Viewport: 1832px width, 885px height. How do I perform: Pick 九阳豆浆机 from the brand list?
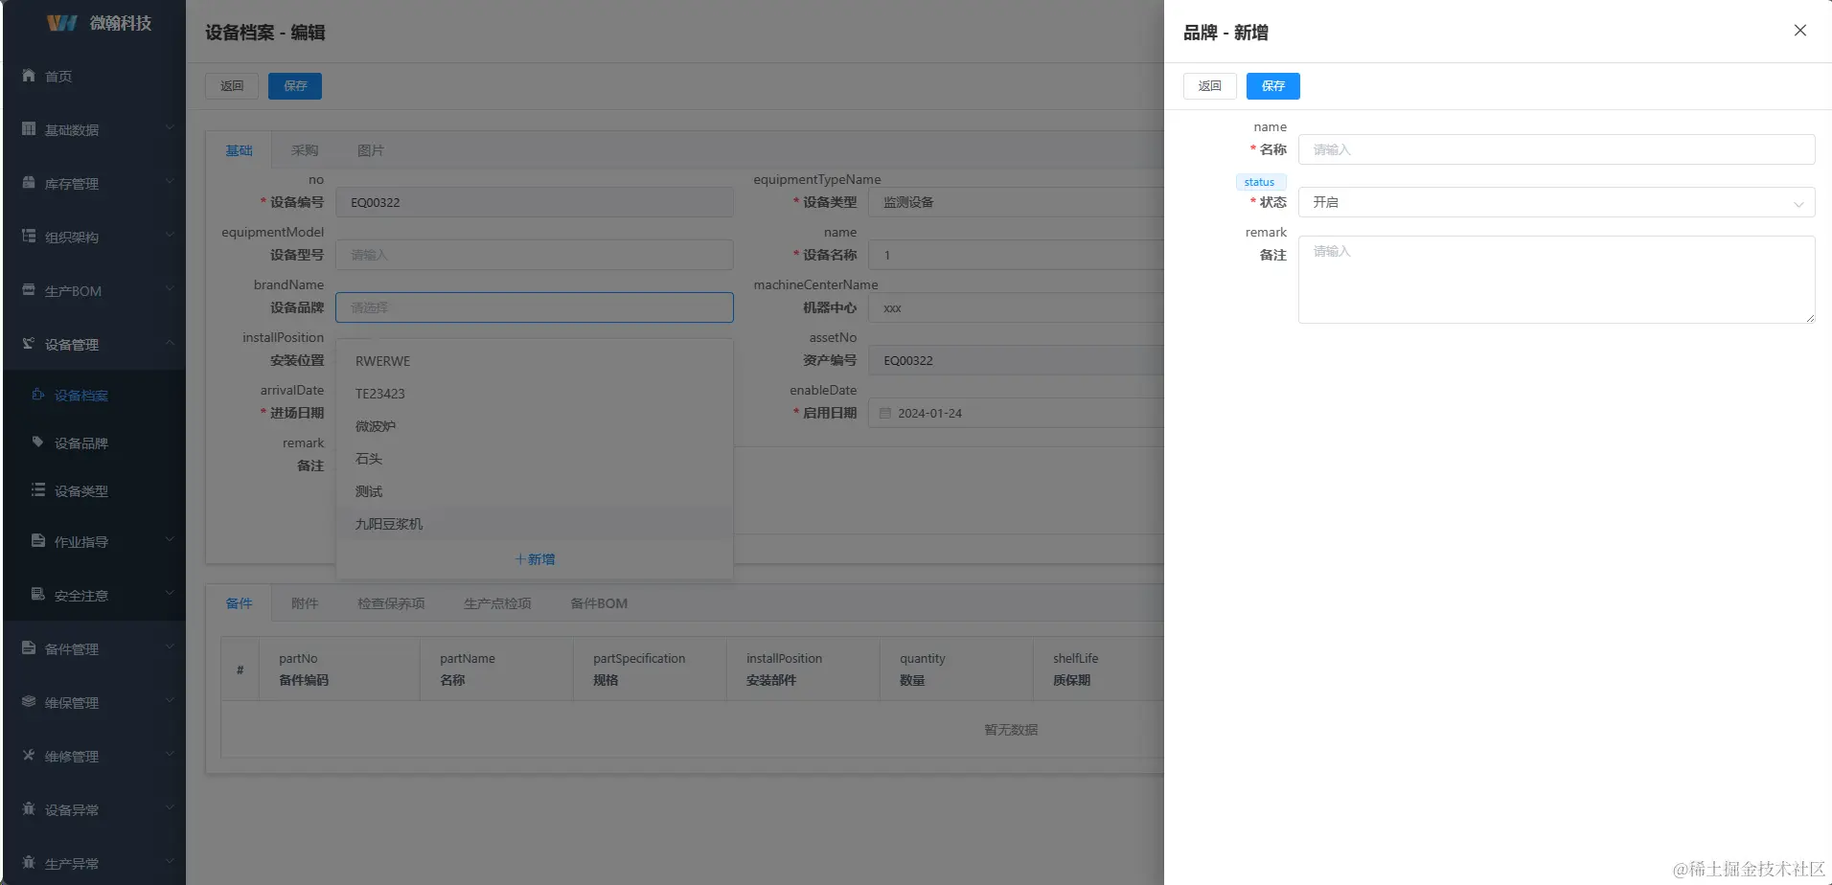[535, 524]
